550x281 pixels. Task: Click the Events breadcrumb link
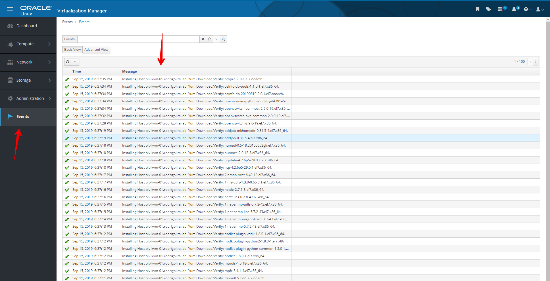tap(84, 22)
